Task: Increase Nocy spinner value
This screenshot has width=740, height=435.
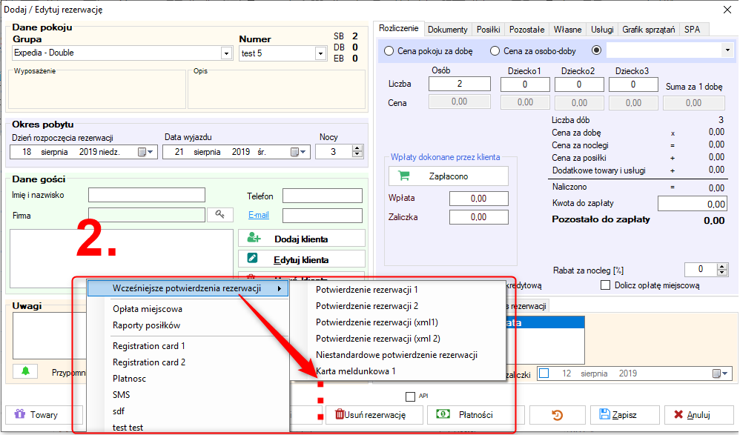Action: (x=357, y=149)
